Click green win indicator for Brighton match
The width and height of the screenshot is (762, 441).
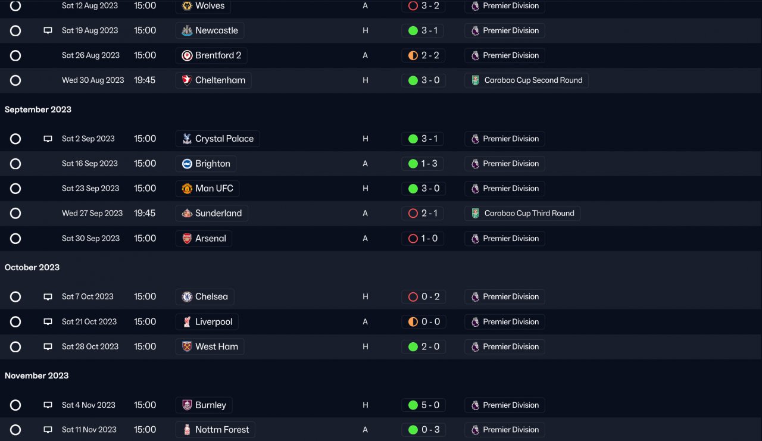coord(413,164)
